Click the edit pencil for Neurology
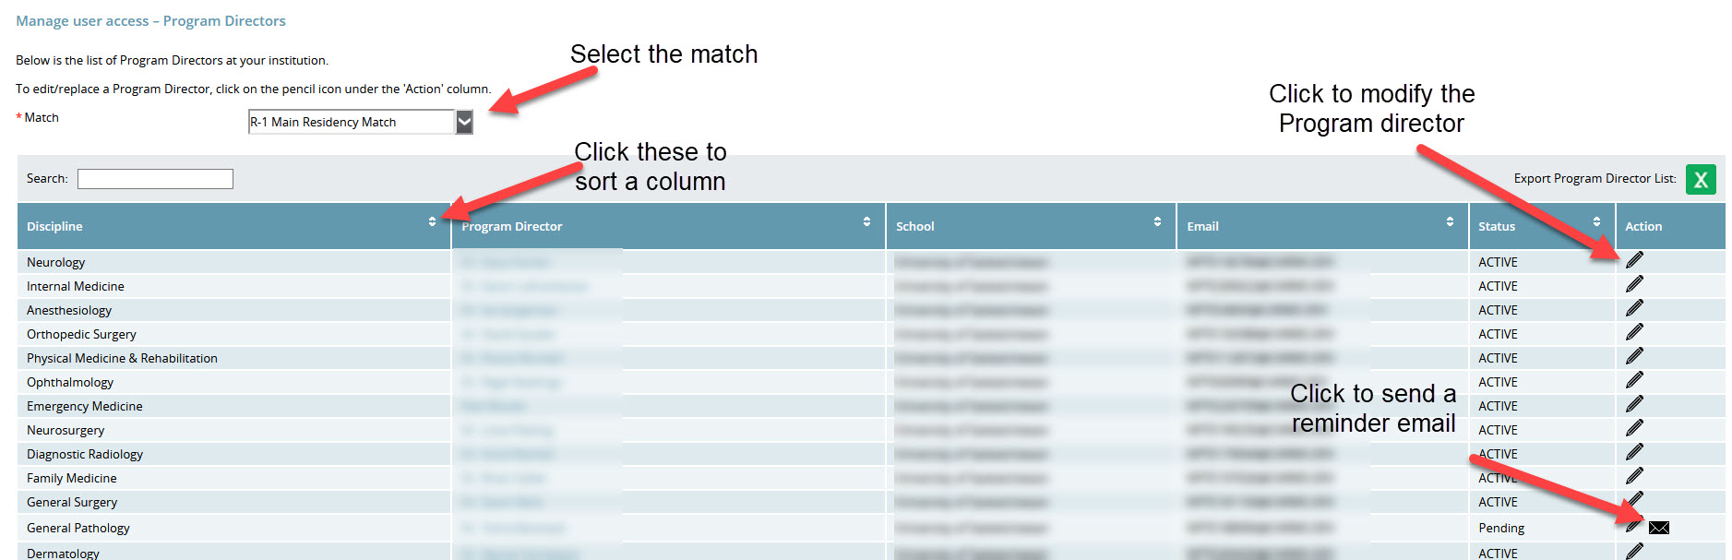 tap(1634, 261)
